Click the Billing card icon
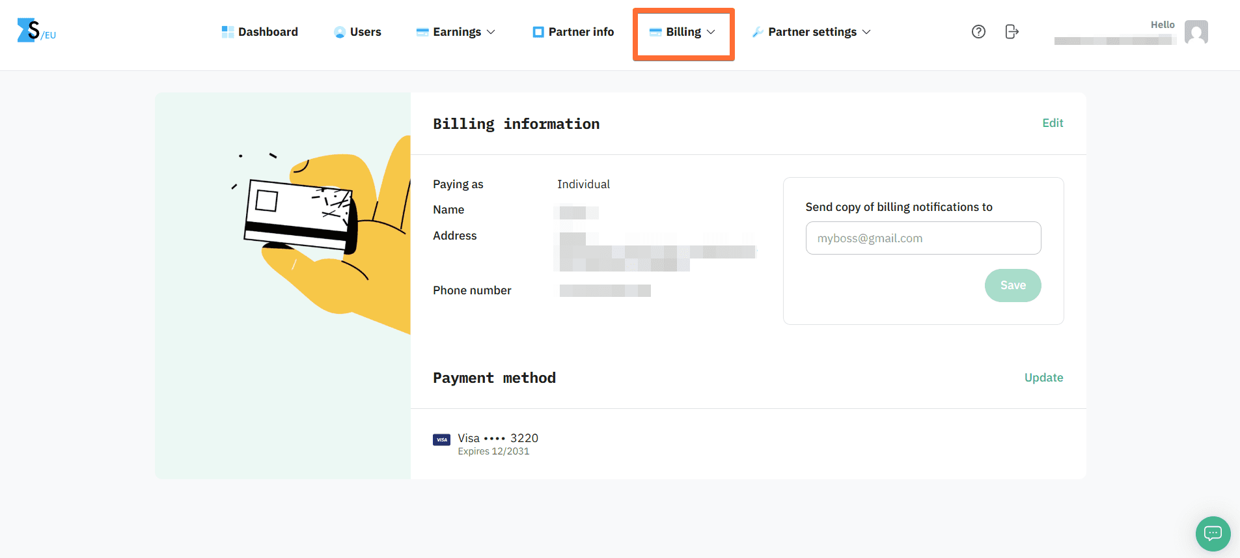This screenshot has width=1240, height=558. (x=655, y=32)
